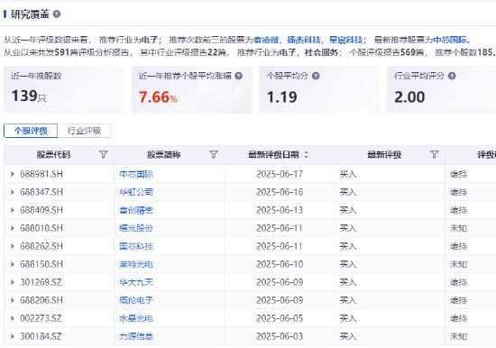Select date cell 2025-06-17

tap(280, 174)
